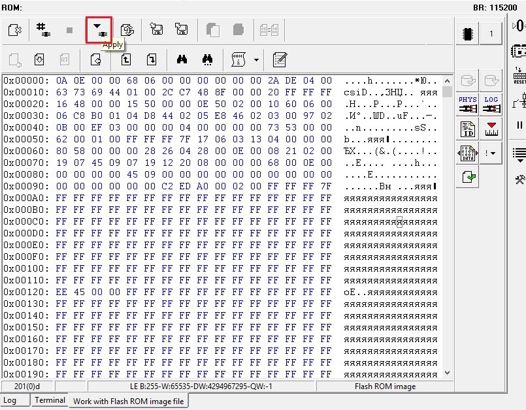Click the reload image icon with circular arrows
Viewport: 526px width, 410px height.
tap(127, 30)
